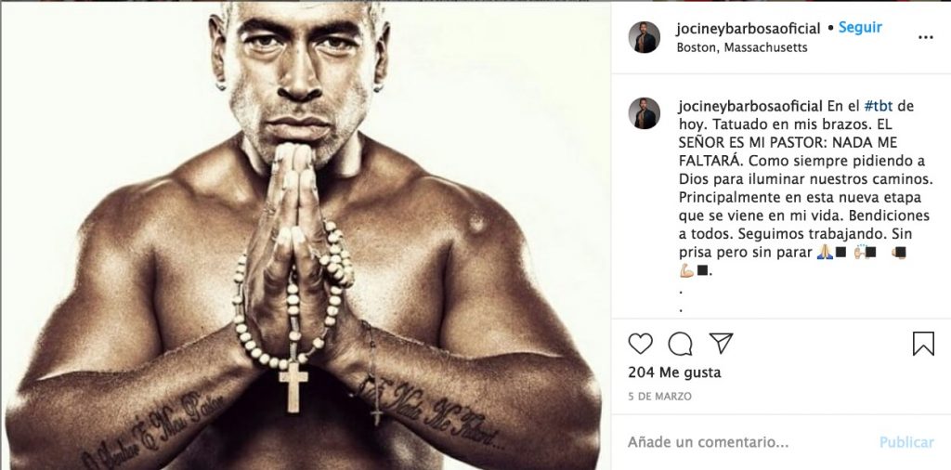The image size is (951, 470).
Task: Save post with bookmark icon
Action: pyautogui.click(x=923, y=344)
